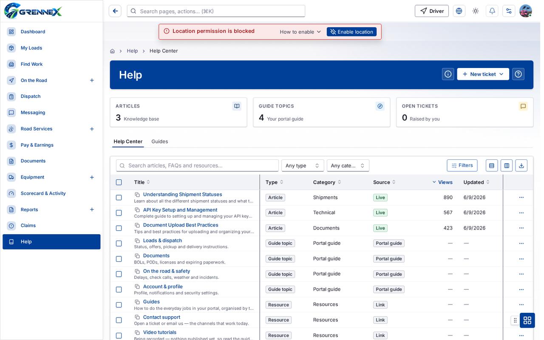This screenshot has height=340, width=544.
Task: Select the Understanding Shipment Statuses row checkbox
Action: [x=119, y=198]
